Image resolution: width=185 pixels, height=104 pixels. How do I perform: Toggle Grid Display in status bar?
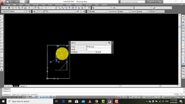click(30, 97)
